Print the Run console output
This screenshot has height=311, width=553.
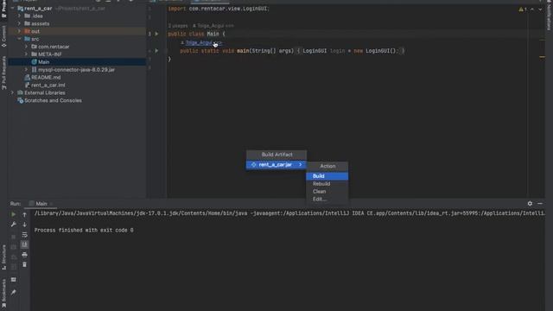(24, 254)
